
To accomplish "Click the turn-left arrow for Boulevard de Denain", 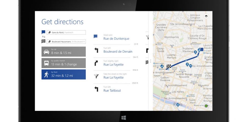I will pyautogui.click(x=96, y=50).
